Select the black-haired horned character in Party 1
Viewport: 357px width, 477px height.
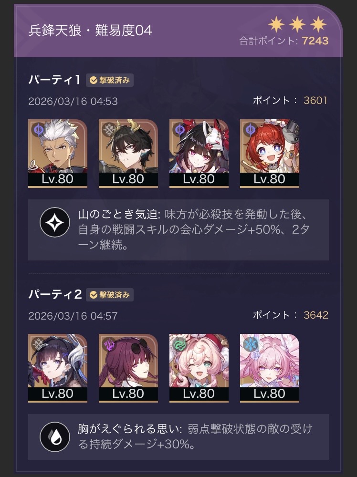click(x=128, y=153)
